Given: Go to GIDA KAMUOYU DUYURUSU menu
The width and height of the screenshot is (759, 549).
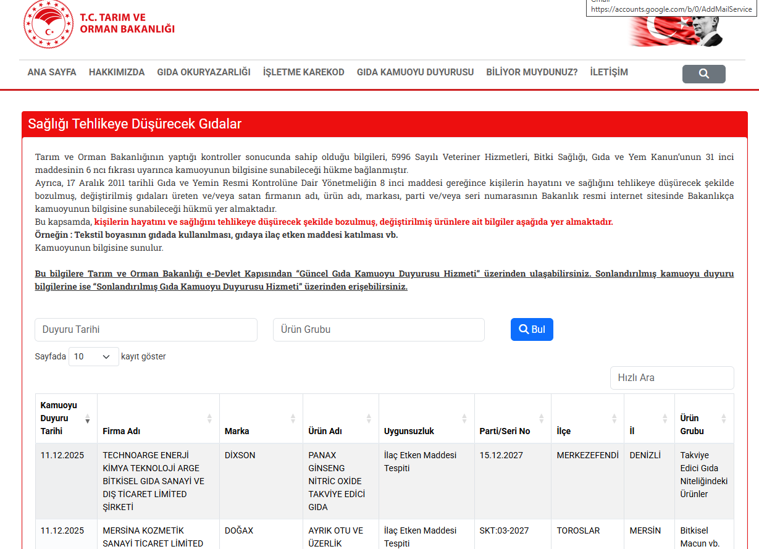Looking at the screenshot, I should click(x=415, y=72).
